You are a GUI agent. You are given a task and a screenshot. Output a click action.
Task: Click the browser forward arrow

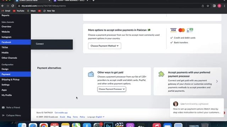click(8, 6)
